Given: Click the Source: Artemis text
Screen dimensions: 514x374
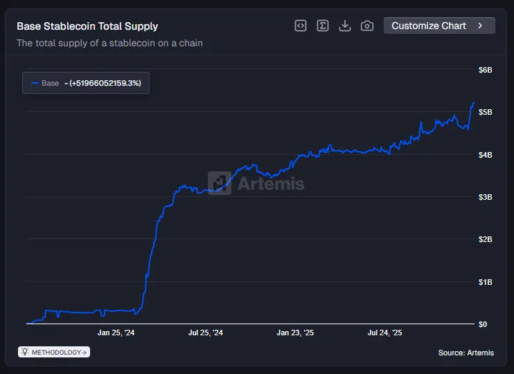Looking at the screenshot, I should (x=466, y=353).
